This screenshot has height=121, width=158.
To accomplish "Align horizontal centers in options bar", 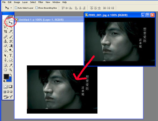I will 80,8.
